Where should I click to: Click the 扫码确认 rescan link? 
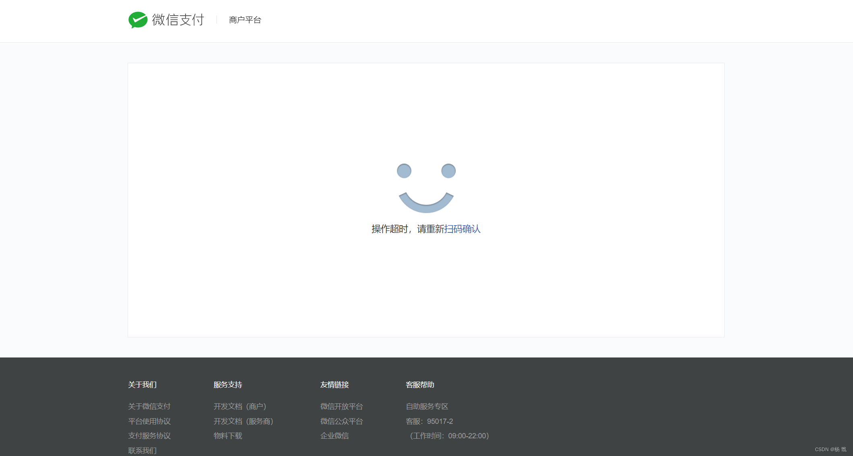tap(462, 229)
